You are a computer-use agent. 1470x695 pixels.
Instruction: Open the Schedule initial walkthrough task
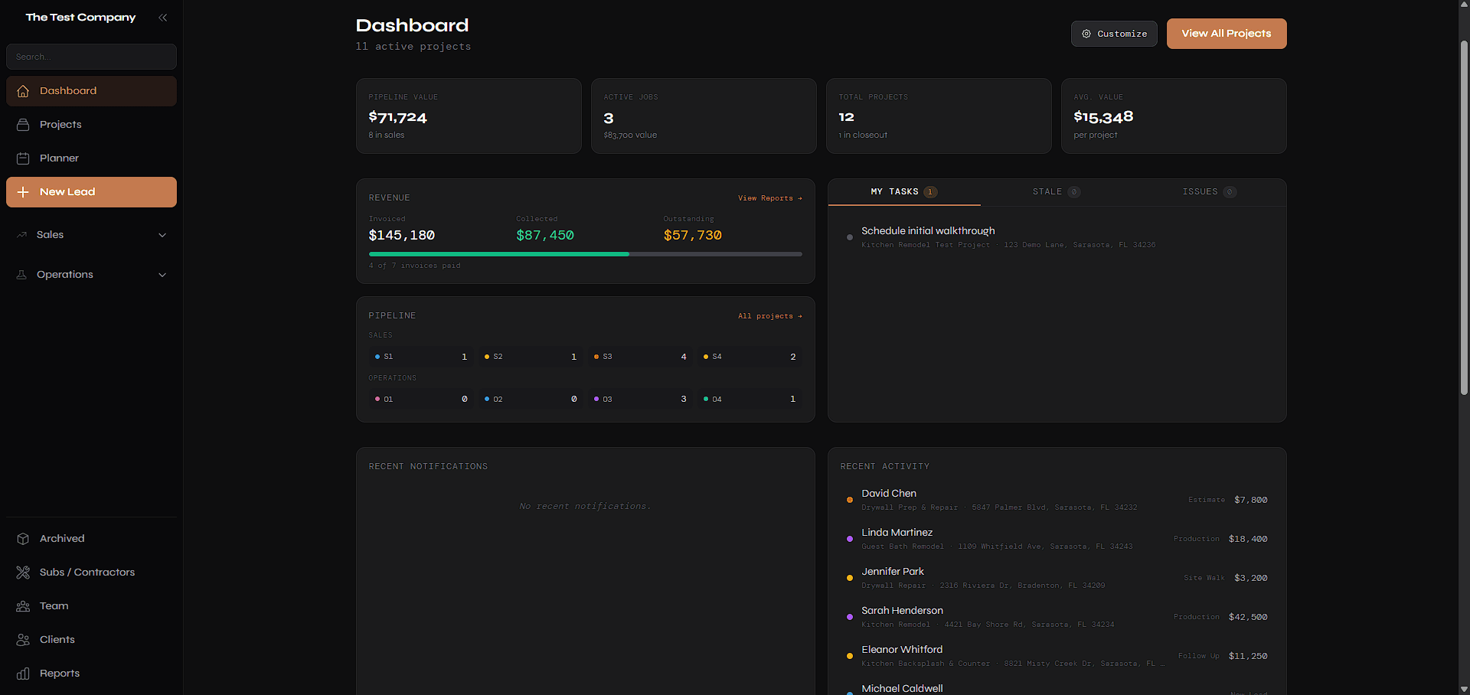1057,237
